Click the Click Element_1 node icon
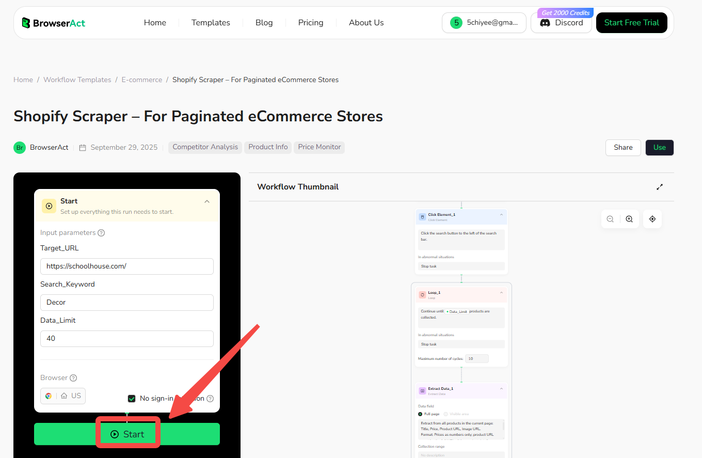The height and width of the screenshot is (458, 702). 422,217
